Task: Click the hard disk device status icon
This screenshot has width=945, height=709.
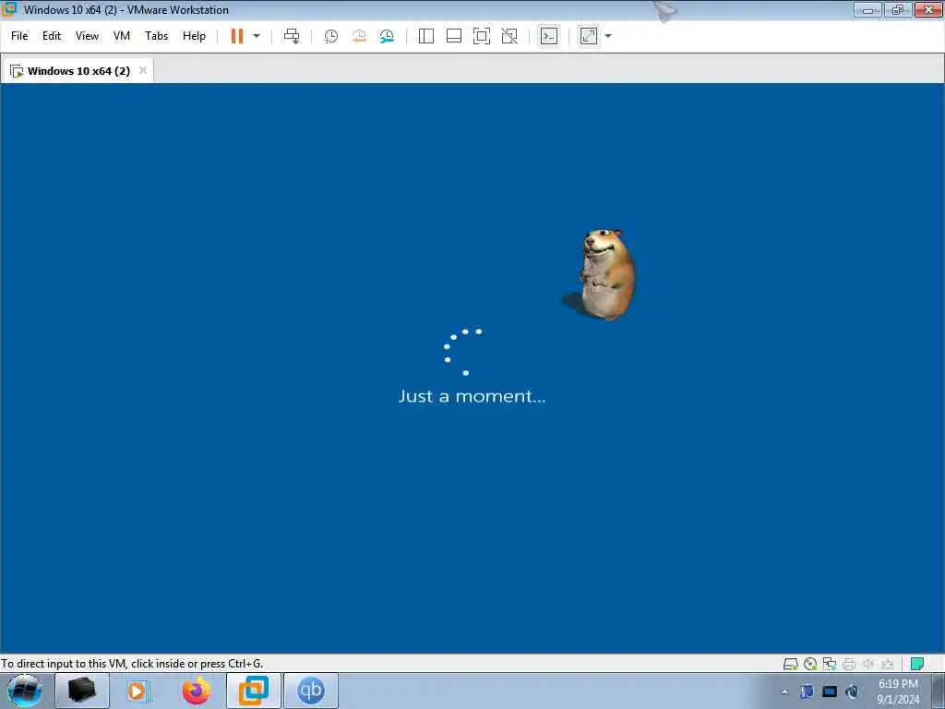Action: pyautogui.click(x=790, y=664)
